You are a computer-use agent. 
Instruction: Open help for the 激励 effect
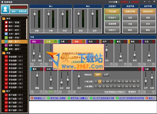[41, 64]
